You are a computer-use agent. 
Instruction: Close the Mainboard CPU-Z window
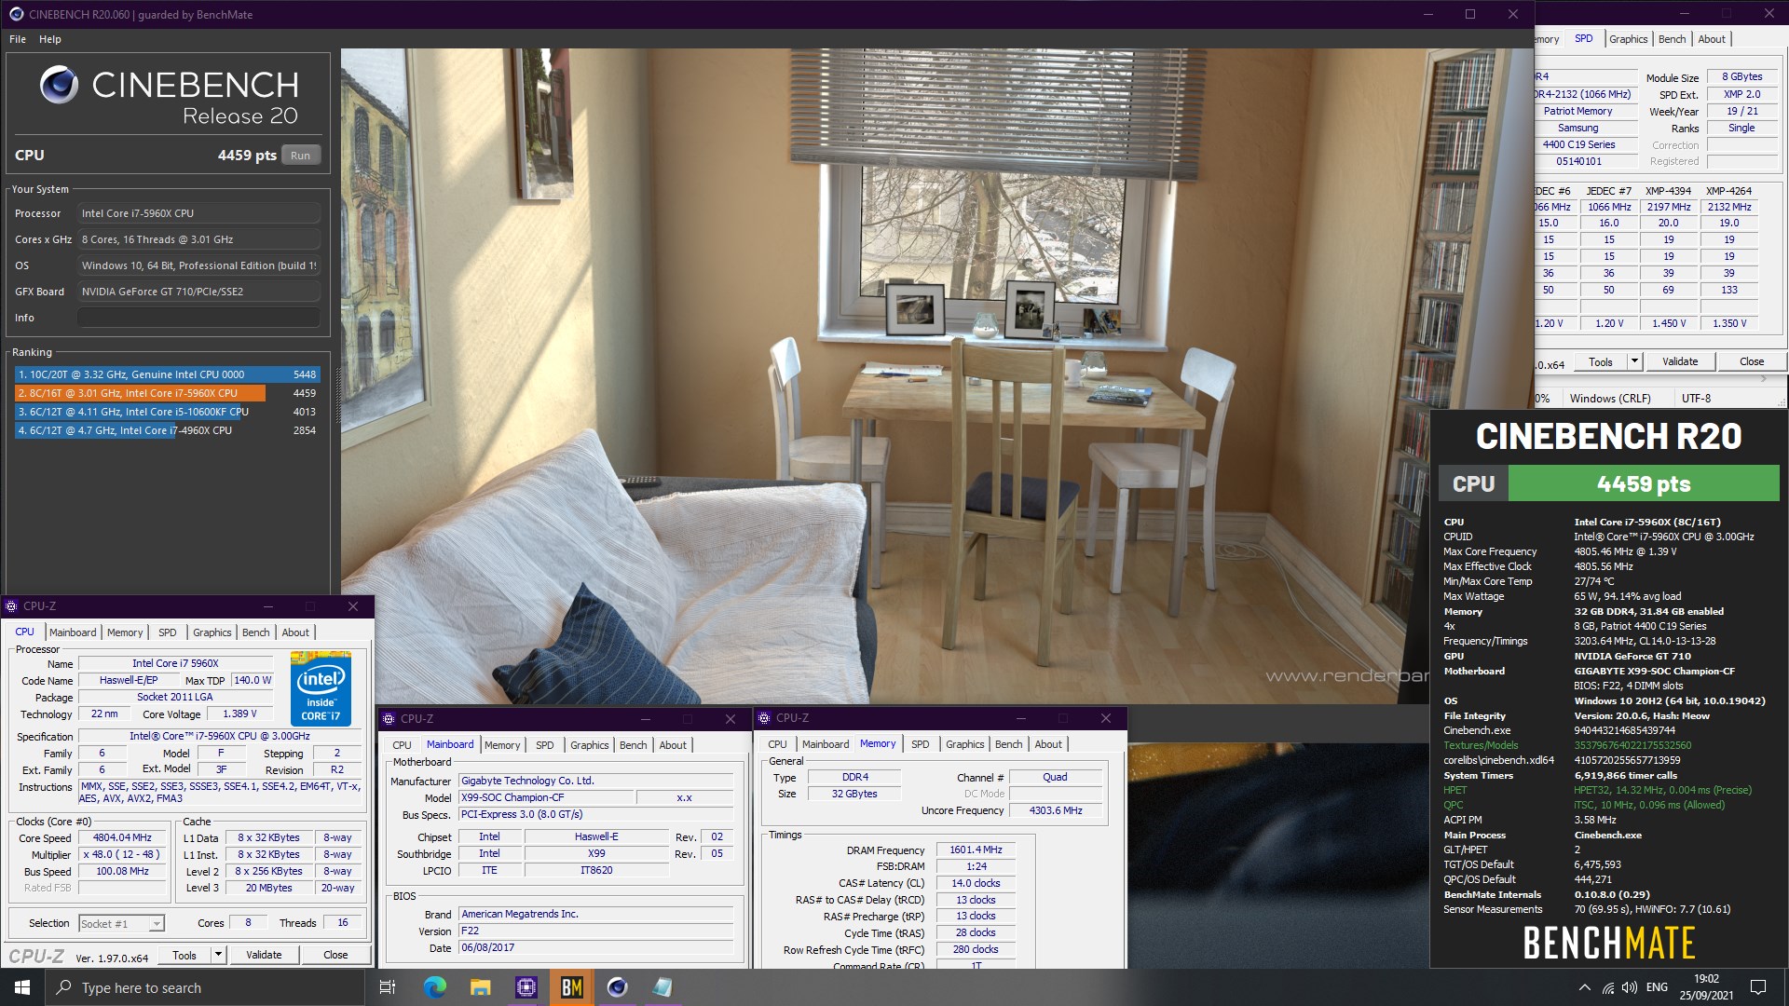point(731,719)
